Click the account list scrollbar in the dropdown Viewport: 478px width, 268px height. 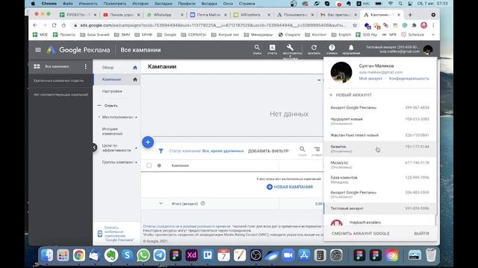point(436,220)
